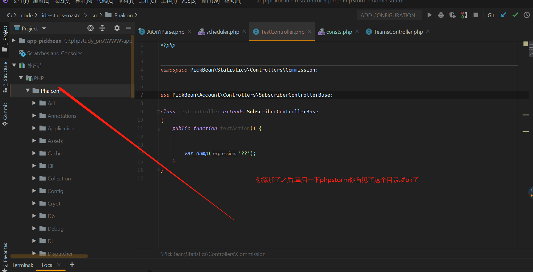
Task: Add new terminal tab with plus icon
Action: click(72, 265)
